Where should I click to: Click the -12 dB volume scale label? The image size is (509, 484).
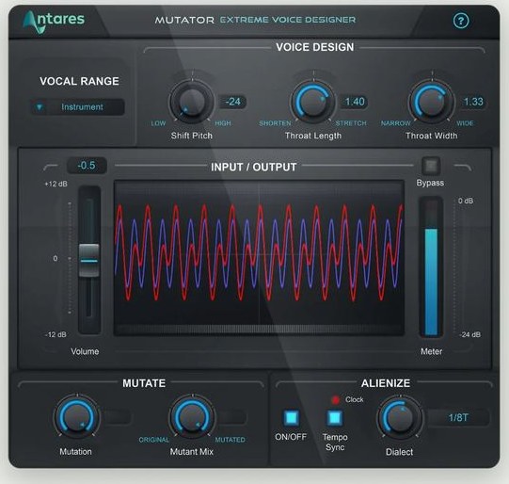[56, 334]
